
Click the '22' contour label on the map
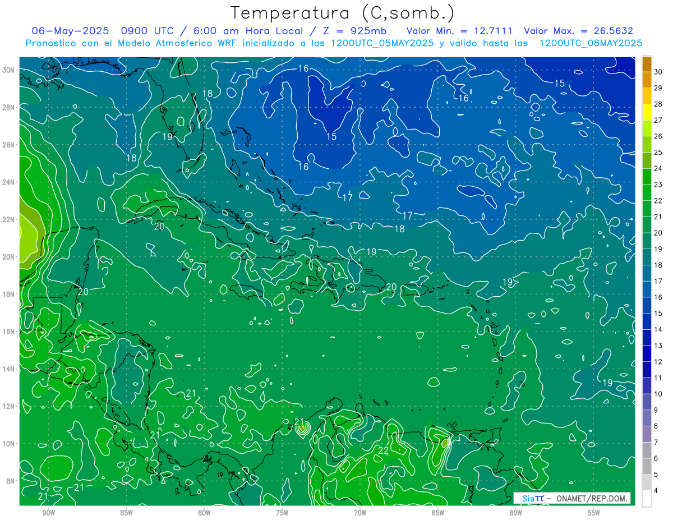tap(384, 450)
